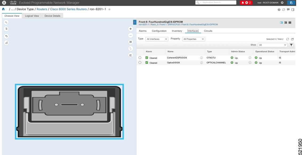Show admin status info for CoherentDSP0/0/0/8
Screen dimensions: 302x155
click(250, 58)
